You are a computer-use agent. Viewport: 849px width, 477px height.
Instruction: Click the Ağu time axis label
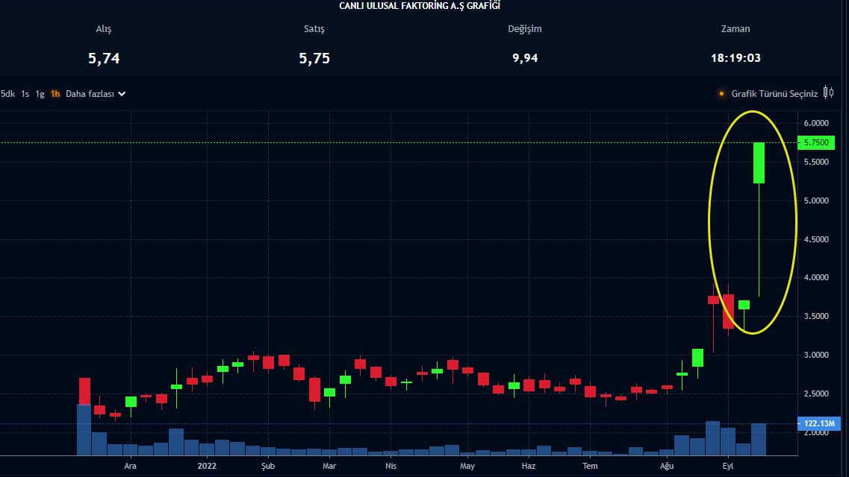(x=667, y=466)
